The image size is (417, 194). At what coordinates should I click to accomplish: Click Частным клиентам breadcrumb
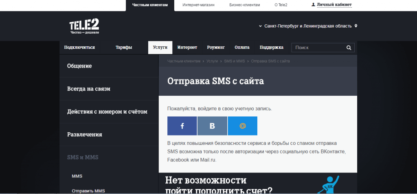point(184,61)
